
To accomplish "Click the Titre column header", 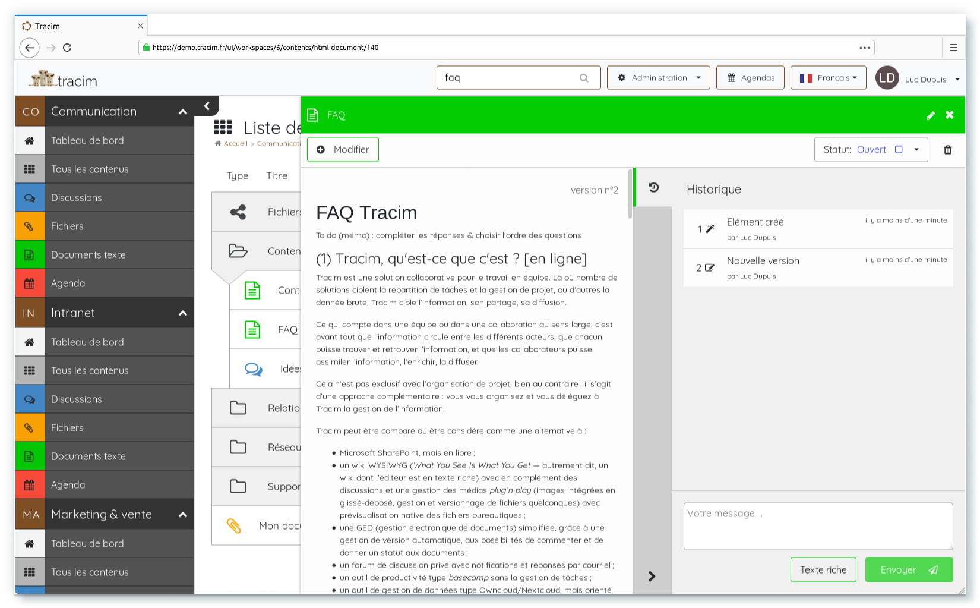I will 277,176.
